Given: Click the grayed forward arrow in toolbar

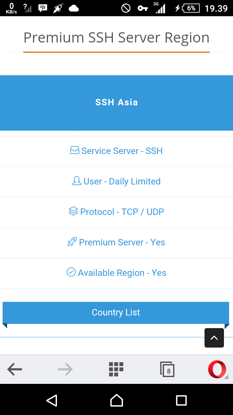Looking at the screenshot, I should [65, 369].
